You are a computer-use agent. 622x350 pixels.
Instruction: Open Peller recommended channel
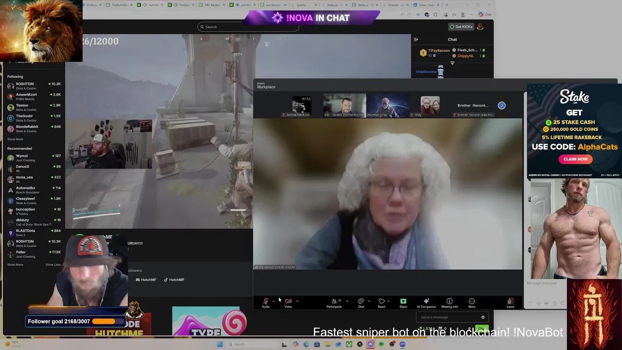pos(34,254)
